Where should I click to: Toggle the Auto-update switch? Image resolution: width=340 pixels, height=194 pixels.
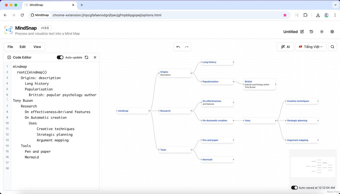(x=60, y=57)
